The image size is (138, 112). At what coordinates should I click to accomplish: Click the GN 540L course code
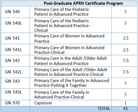14,23
